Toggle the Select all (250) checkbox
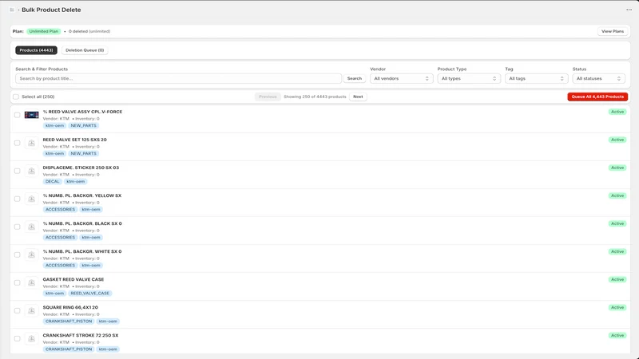The height and width of the screenshot is (359, 639). pyautogui.click(x=16, y=97)
